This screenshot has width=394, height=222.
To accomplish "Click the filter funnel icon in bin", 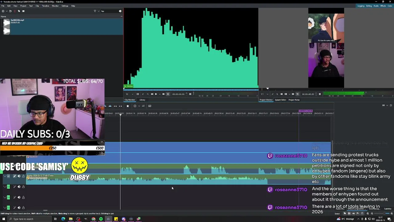I will click(x=95, y=11).
